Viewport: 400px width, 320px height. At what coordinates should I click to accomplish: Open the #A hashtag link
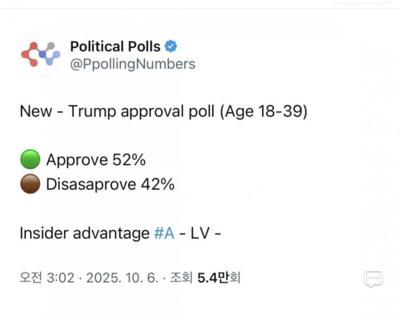(x=164, y=233)
